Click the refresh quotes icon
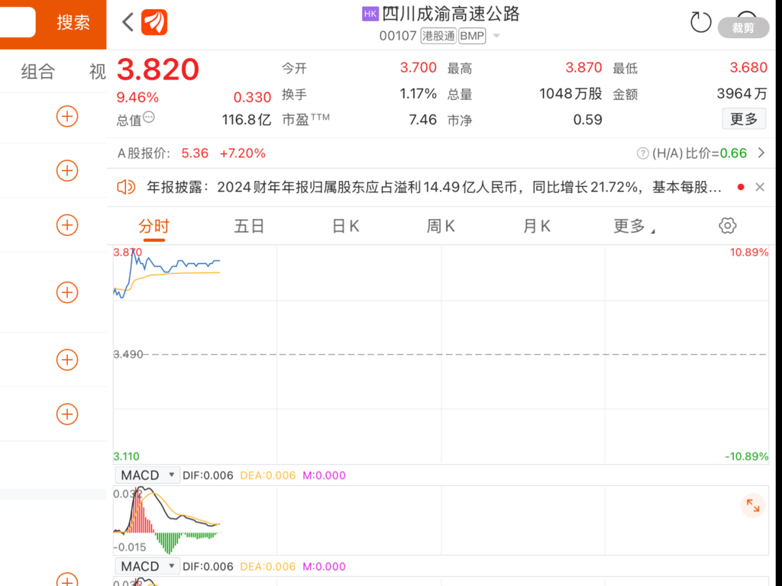This screenshot has width=782, height=586. click(x=700, y=22)
